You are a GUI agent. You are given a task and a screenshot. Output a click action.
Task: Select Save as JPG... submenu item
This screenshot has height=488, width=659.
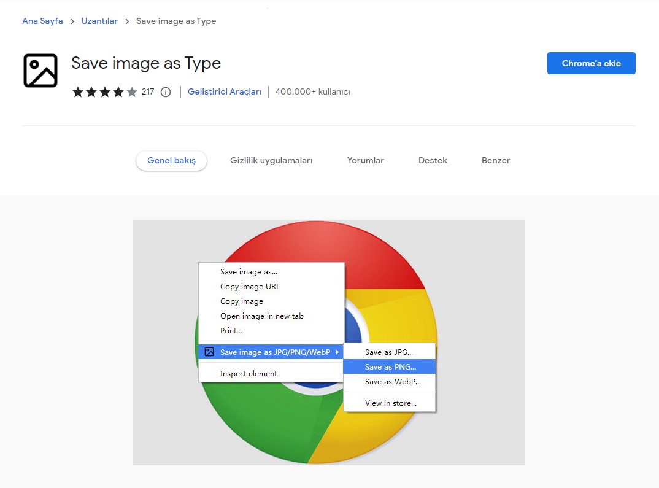[389, 352]
